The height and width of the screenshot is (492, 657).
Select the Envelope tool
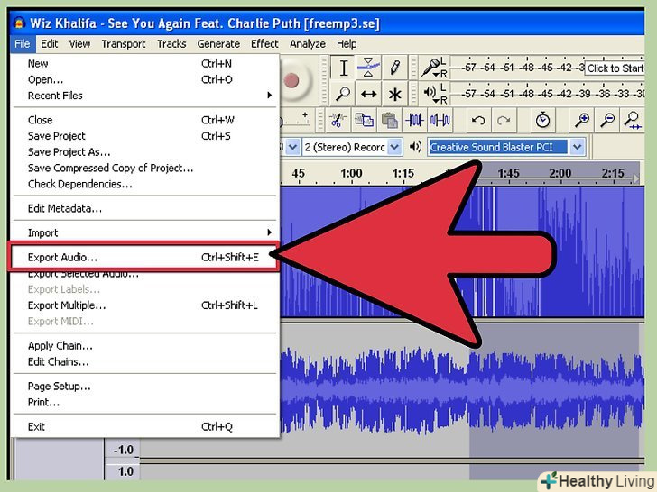click(368, 68)
